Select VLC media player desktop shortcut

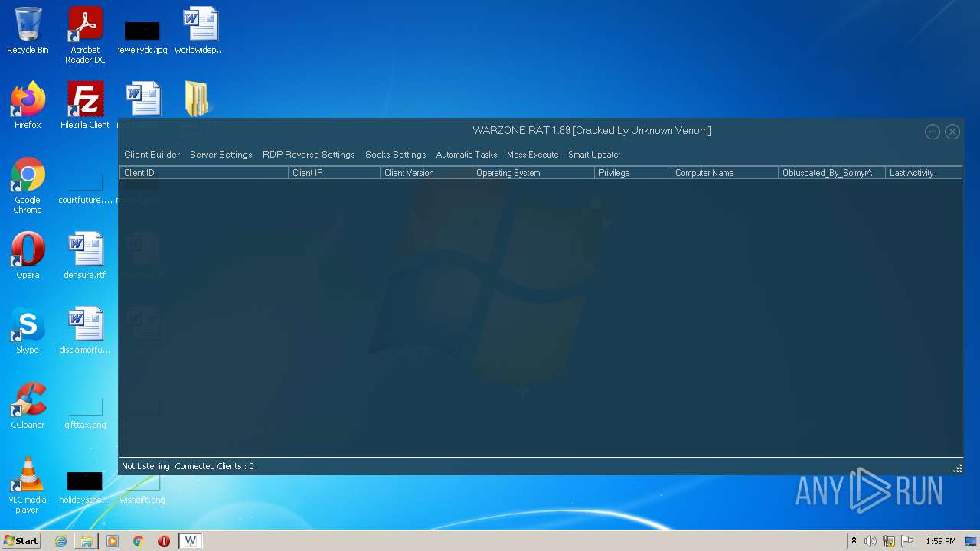click(x=28, y=485)
